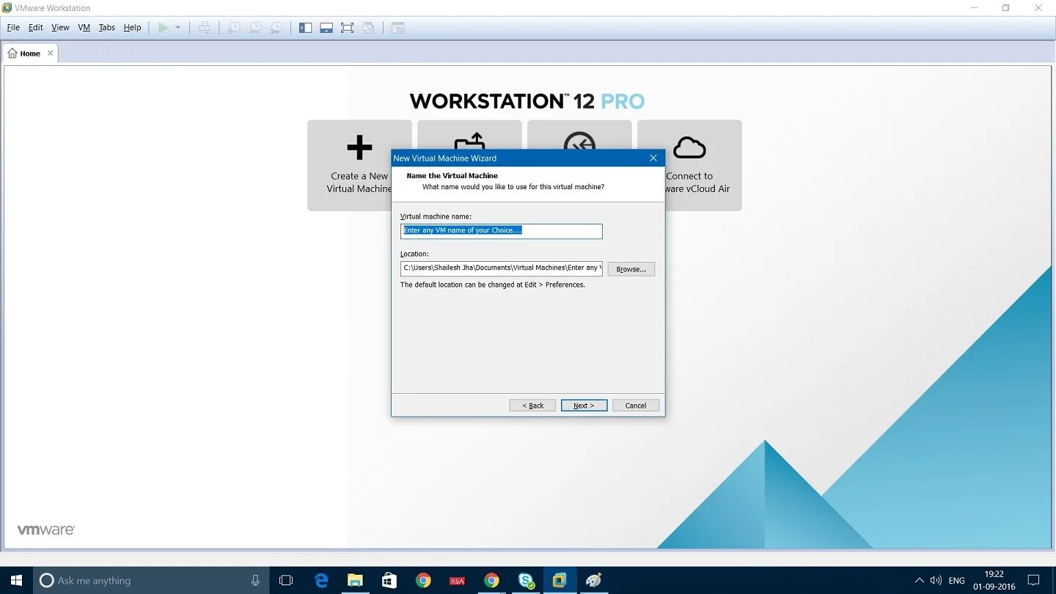Click the Cortana microphone icon
This screenshot has width=1056, height=594.
[255, 580]
